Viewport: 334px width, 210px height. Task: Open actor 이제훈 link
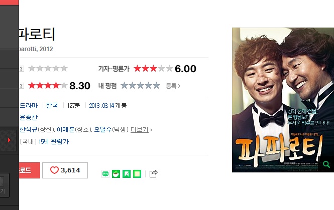(66, 129)
